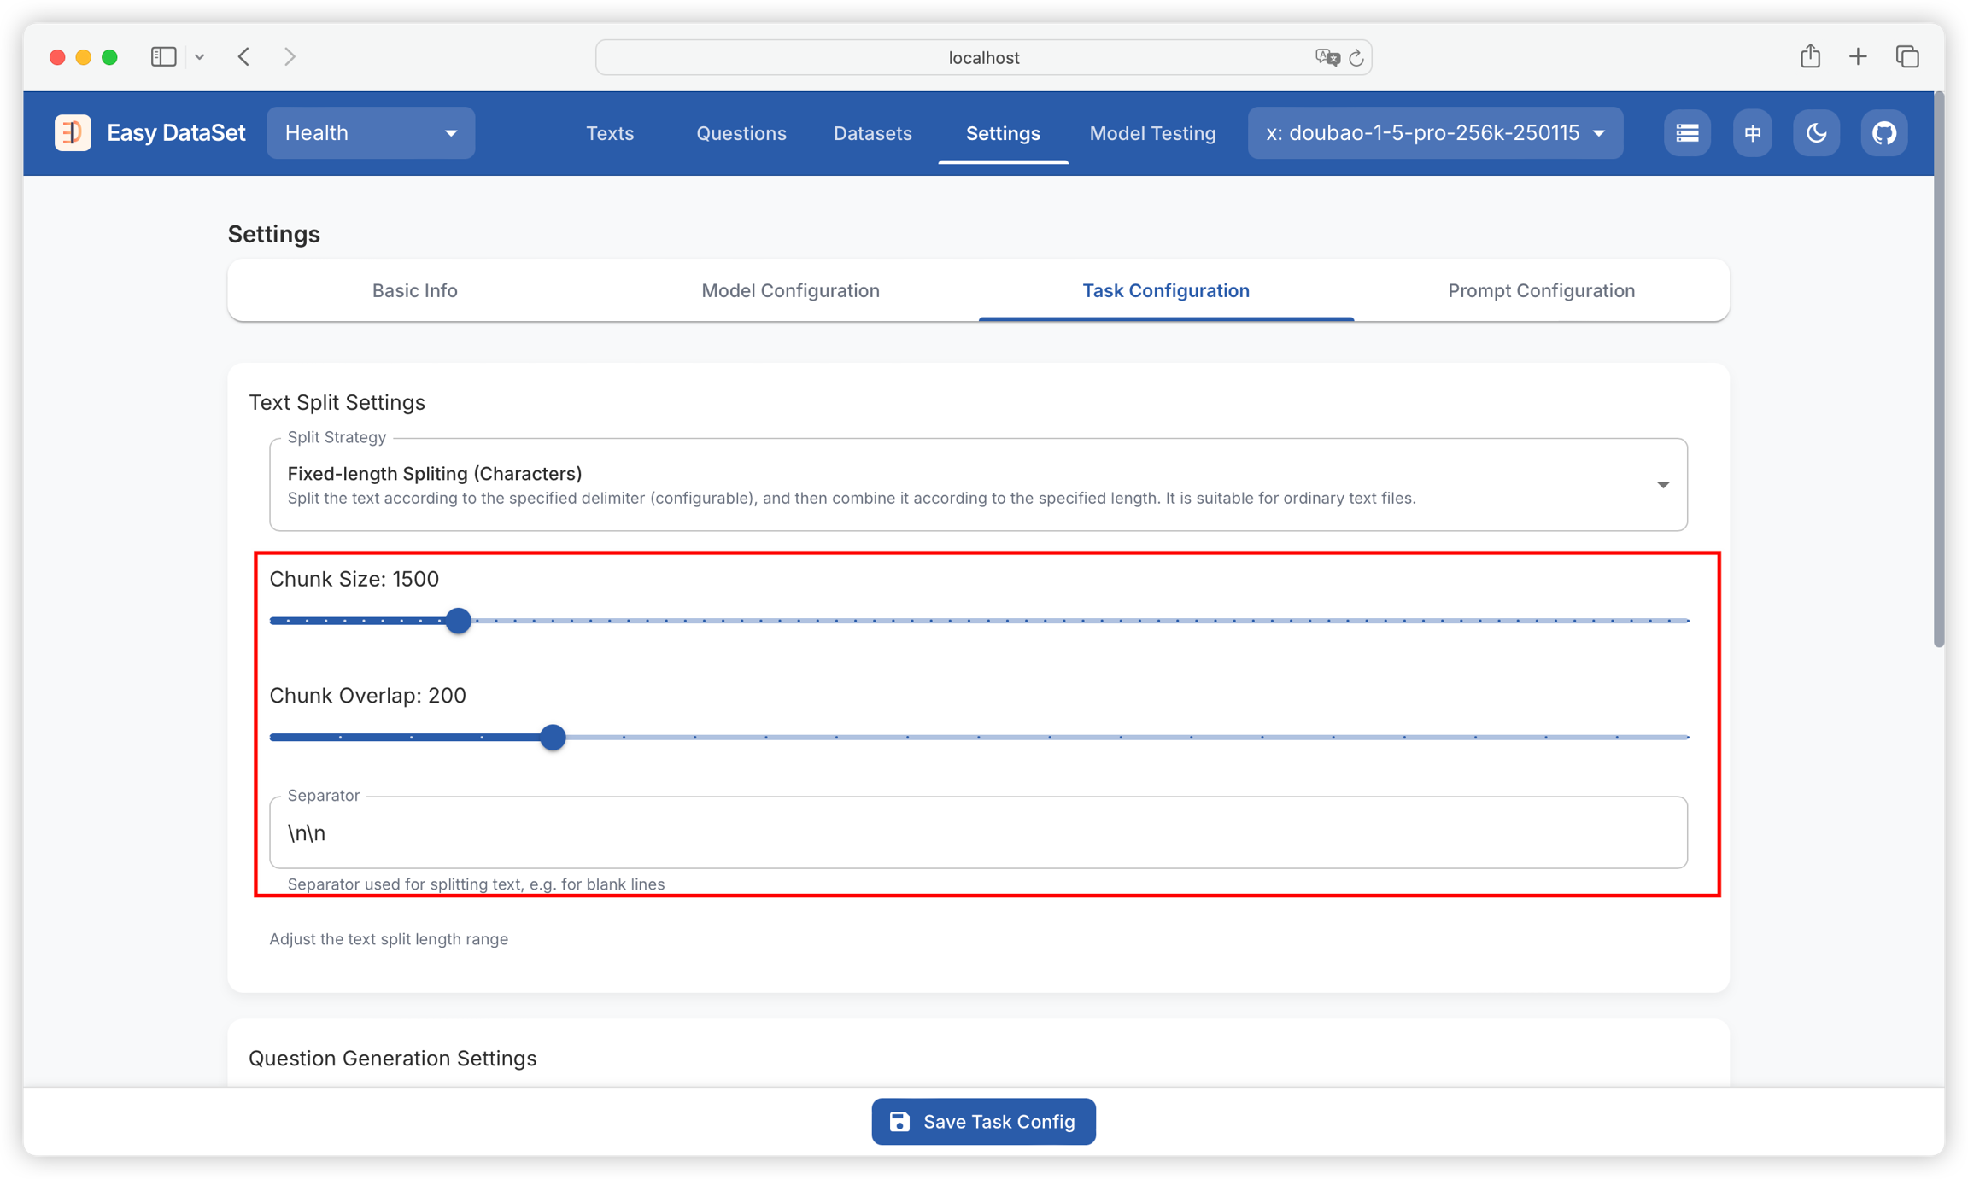Click the Easy DataSet logo icon
This screenshot has width=1968, height=1179.
pos(73,132)
